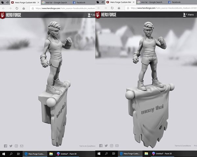Screen dimensions: 197x157
Task: Click email envelope icon in right window footer
Action: coord(117,146)
